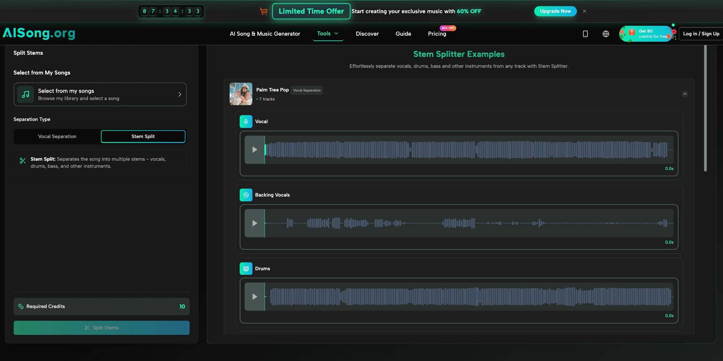Click the page vertical scrollbar
Screen dimensions: 723x361
tap(705, 108)
